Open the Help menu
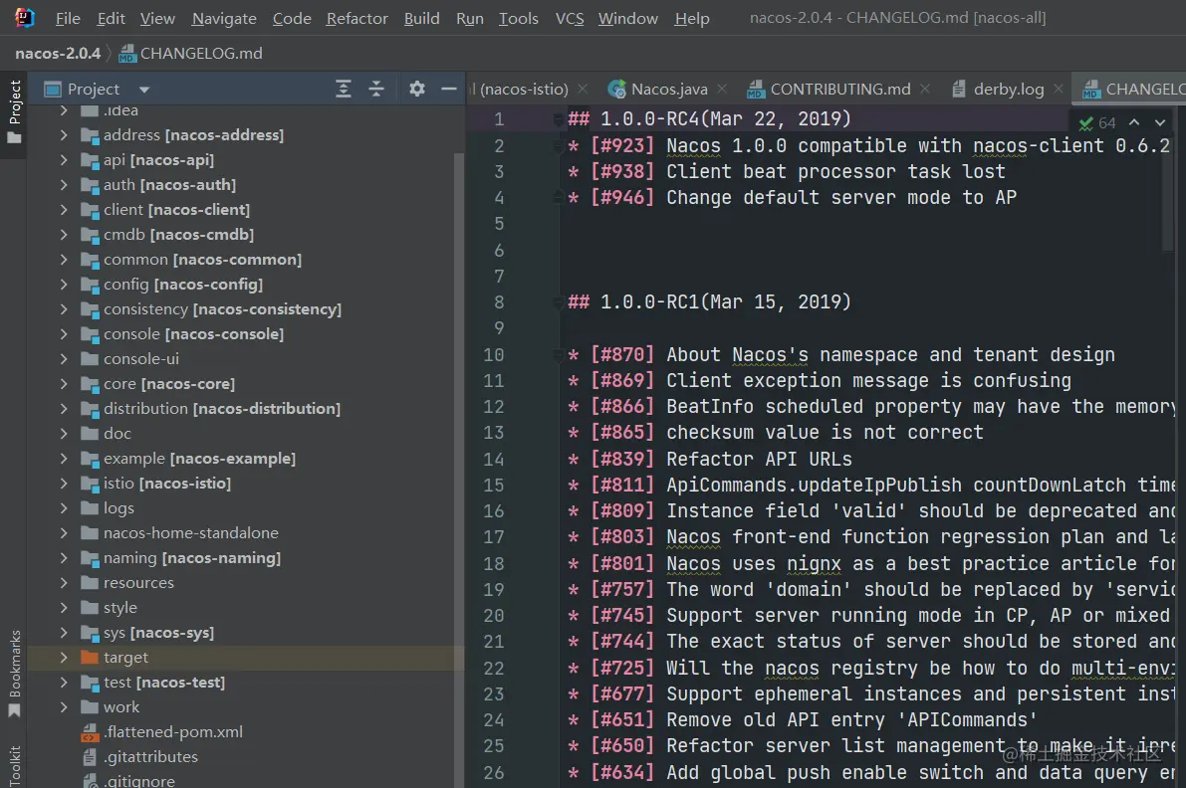 [691, 18]
